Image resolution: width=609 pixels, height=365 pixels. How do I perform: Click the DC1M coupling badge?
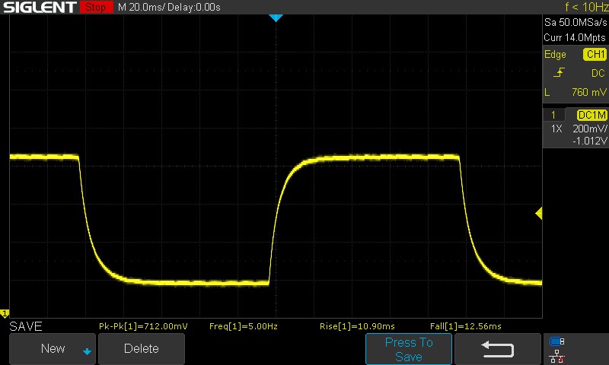click(x=592, y=115)
